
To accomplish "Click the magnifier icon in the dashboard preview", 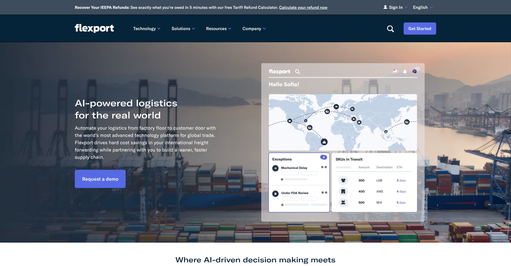I will (297, 72).
